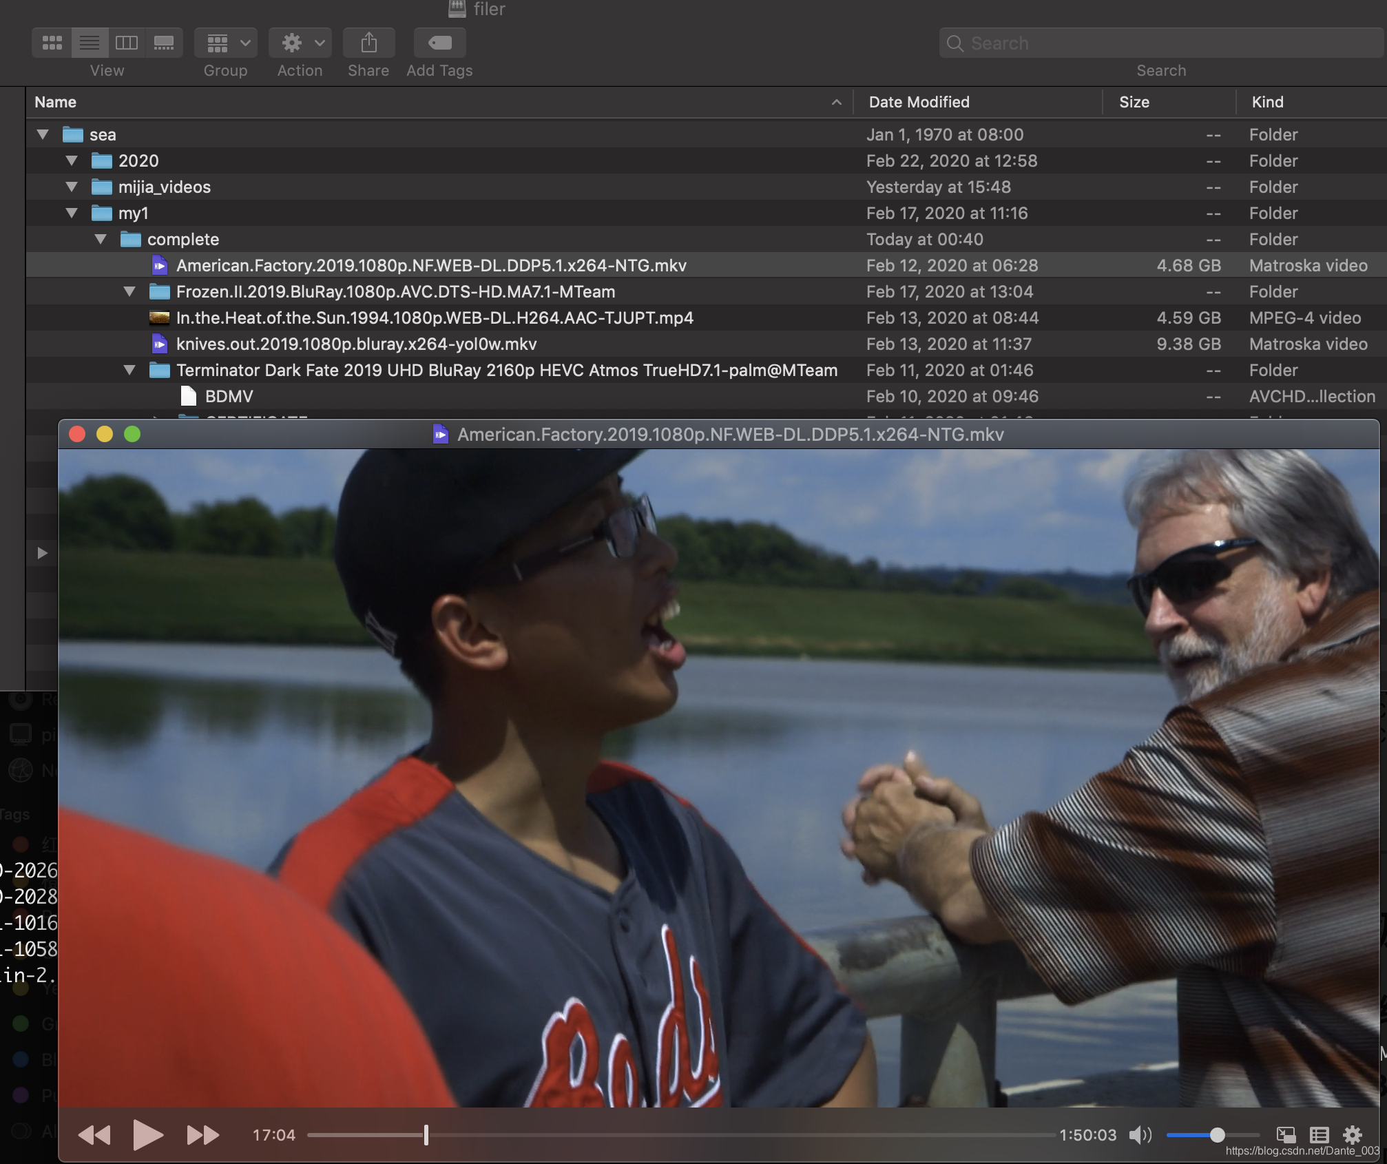Click the 9.38 GB size cell

[x=1189, y=344]
